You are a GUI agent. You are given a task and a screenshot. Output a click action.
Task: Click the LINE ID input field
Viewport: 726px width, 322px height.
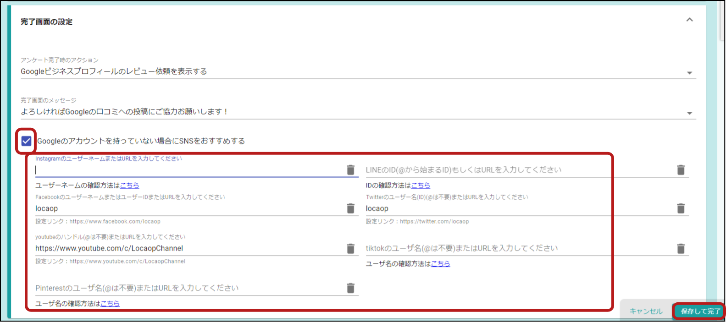click(520, 170)
